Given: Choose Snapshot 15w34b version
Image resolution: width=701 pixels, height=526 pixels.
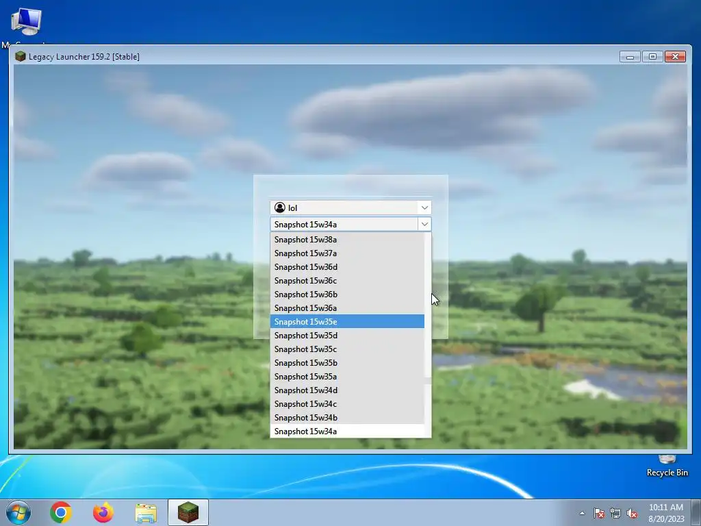Looking at the screenshot, I should pyautogui.click(x=347, y=418).
